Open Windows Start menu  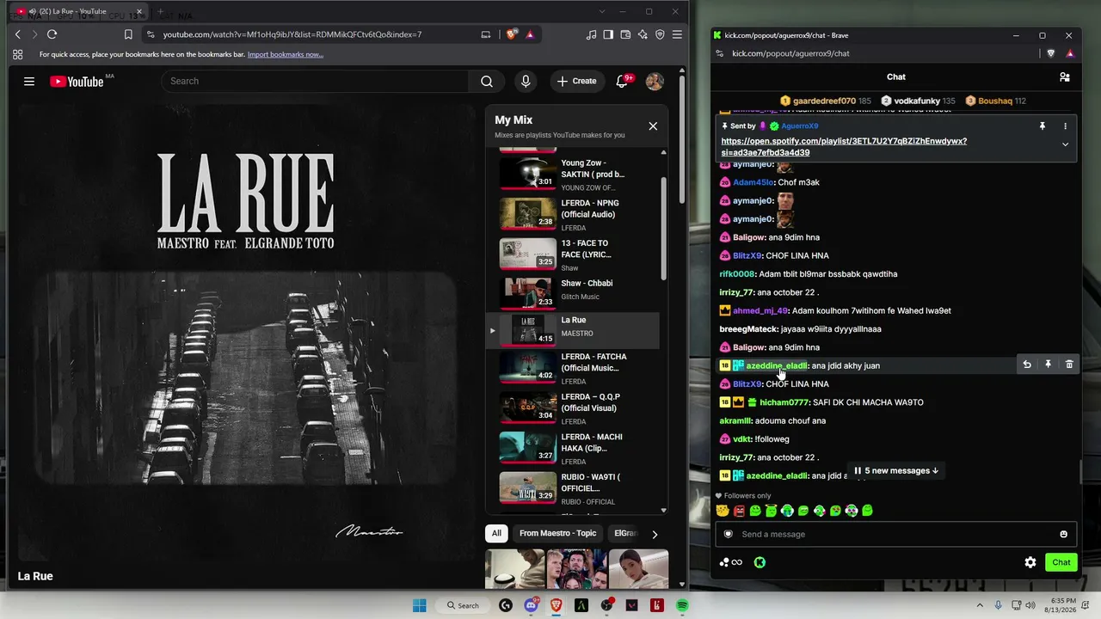pyautogui.click(x=420, y=605)
